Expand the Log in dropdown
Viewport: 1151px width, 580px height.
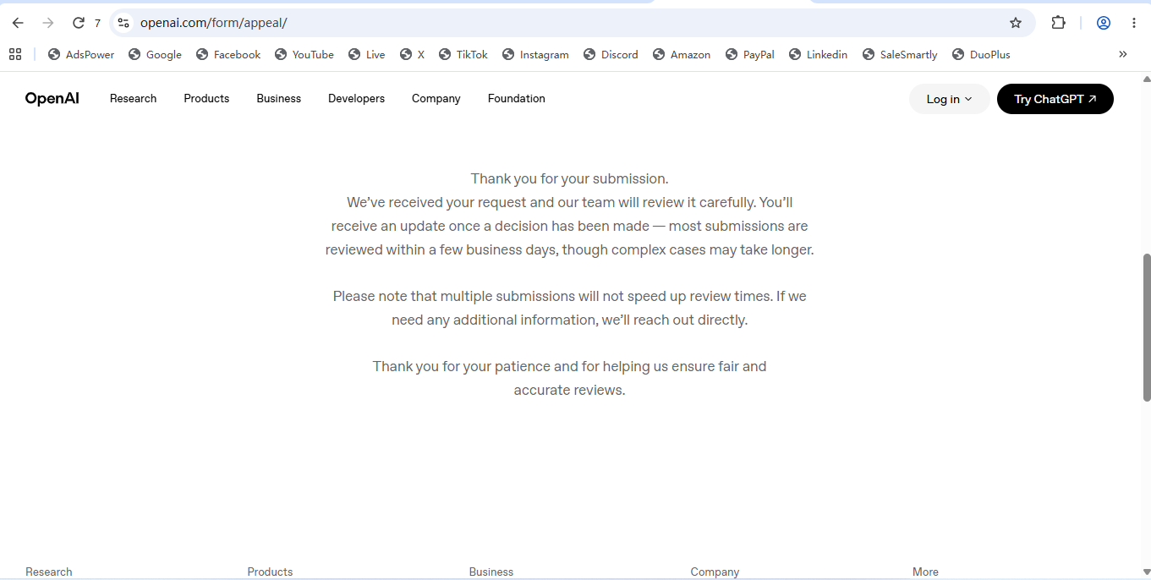tap(949, 99)
